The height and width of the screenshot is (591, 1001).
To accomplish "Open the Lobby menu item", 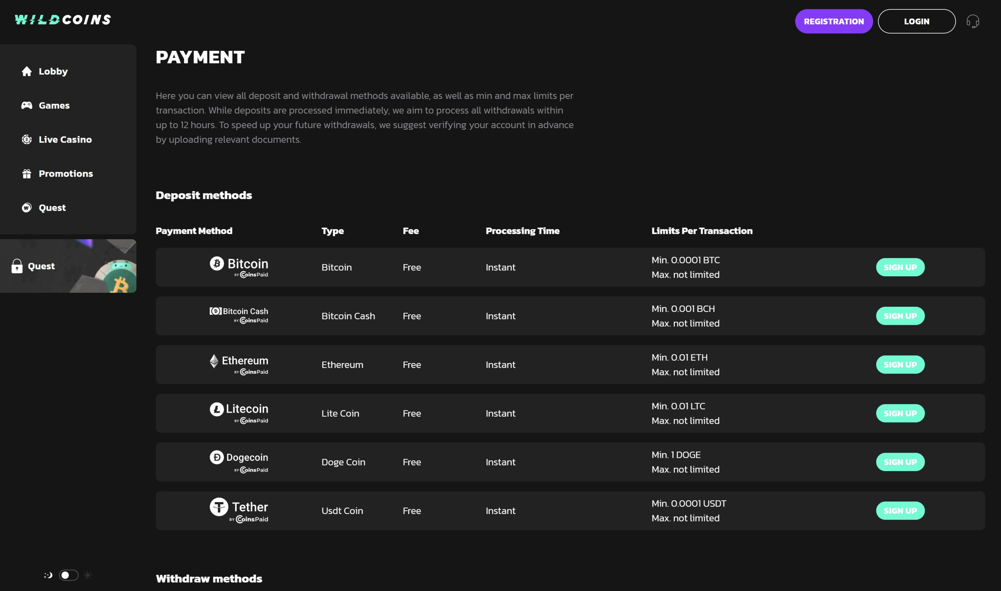I will (x=53, y=71).
